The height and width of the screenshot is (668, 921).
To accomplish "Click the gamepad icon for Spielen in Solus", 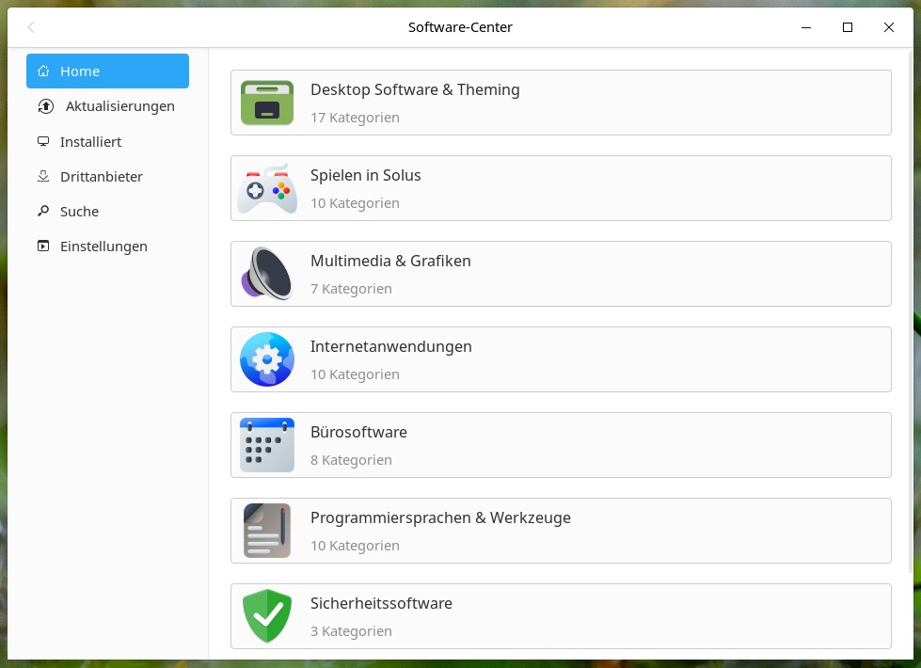I will click(x=266, y=188).
